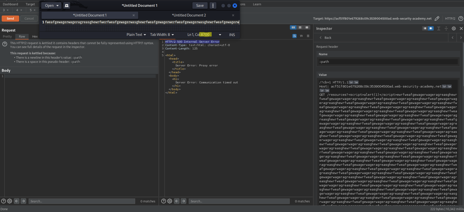Go to next header in Inspector
Viewport: 464px width, 212px height.
(x=461, y=38)
